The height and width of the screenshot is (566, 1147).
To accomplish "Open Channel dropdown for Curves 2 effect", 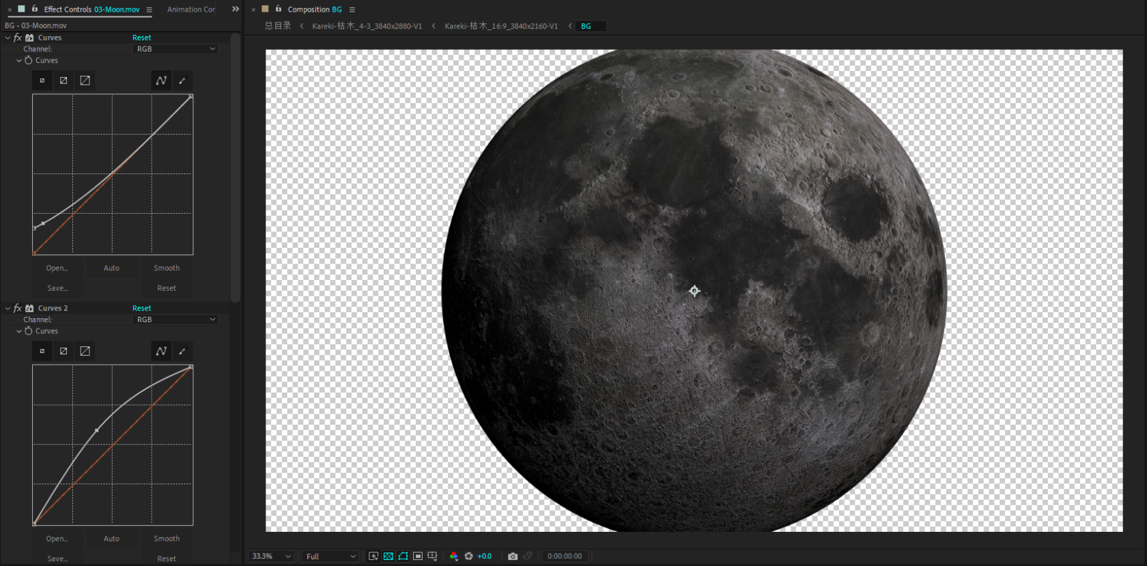I will coord(175,320).
